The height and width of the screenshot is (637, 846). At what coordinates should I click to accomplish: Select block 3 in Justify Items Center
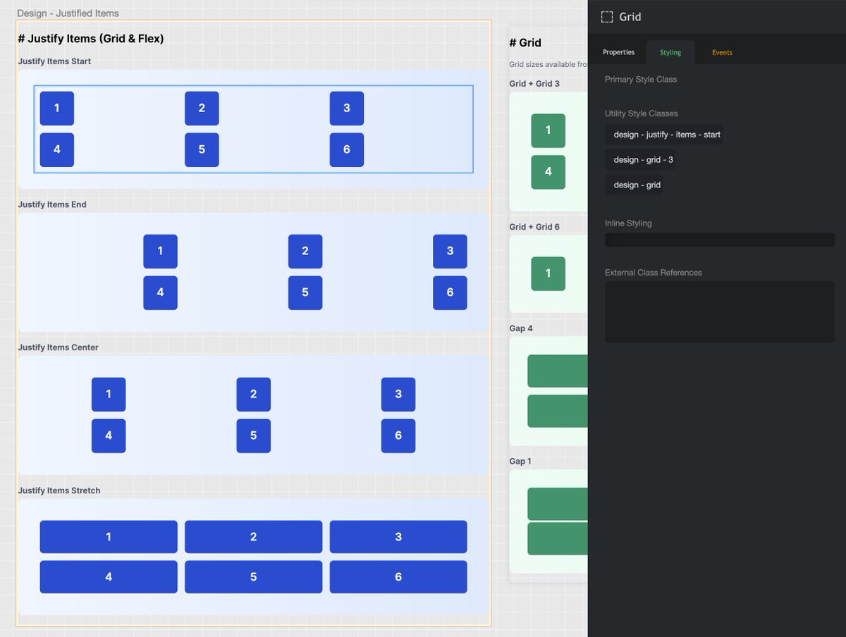(398, 395)
